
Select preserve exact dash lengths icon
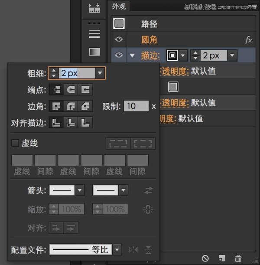118,144
